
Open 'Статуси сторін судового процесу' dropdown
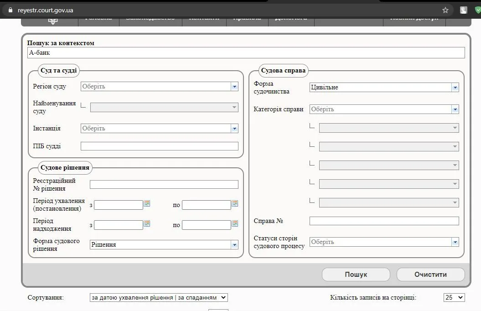point(455,242)
